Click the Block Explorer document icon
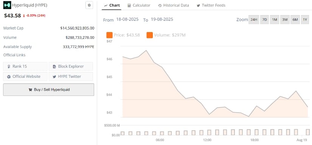The image size is (312, 145). click(x=54, y=66)
